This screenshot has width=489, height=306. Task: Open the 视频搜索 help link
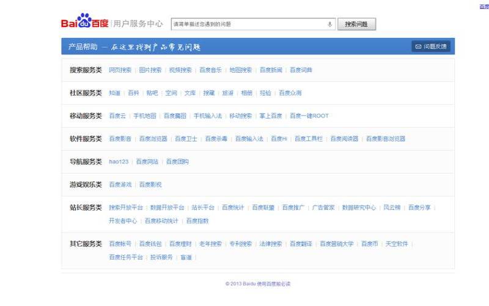click(x=180, y=70)
